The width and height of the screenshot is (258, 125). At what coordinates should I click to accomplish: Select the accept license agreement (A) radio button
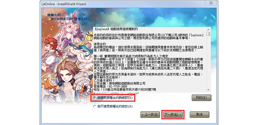pyautogui.click(x=95, y=98)
